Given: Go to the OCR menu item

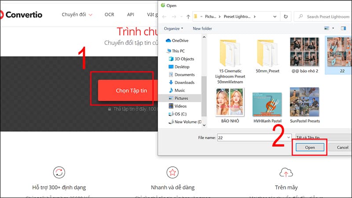Looking at the screenshot, I should (109, 15).
